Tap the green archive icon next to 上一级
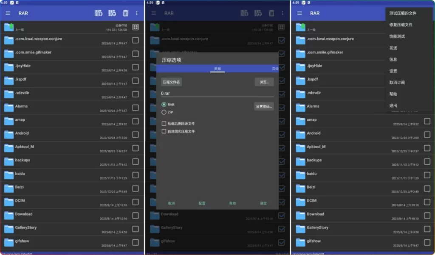 point(9,27)
